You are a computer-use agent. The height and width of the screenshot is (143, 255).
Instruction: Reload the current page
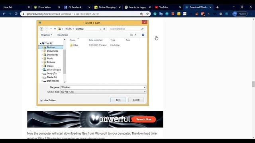coord(16,14)
